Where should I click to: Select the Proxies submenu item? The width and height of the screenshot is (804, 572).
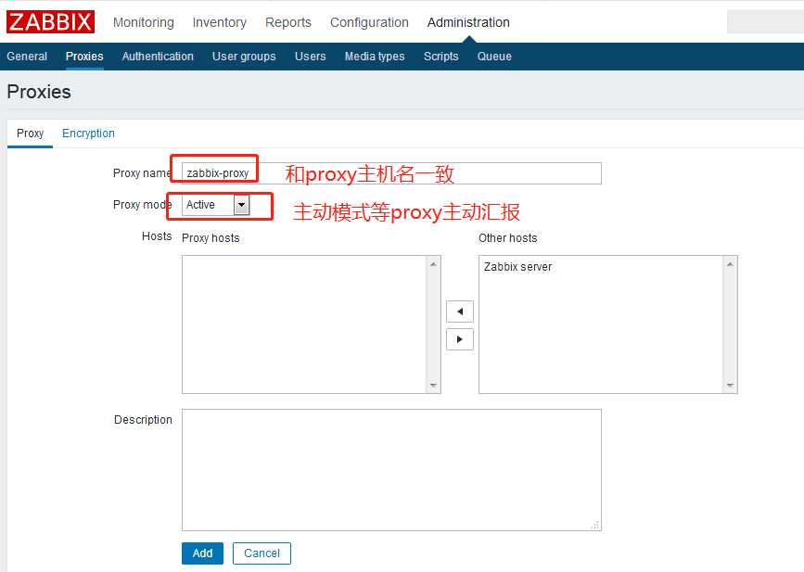(x=84, y=57)
